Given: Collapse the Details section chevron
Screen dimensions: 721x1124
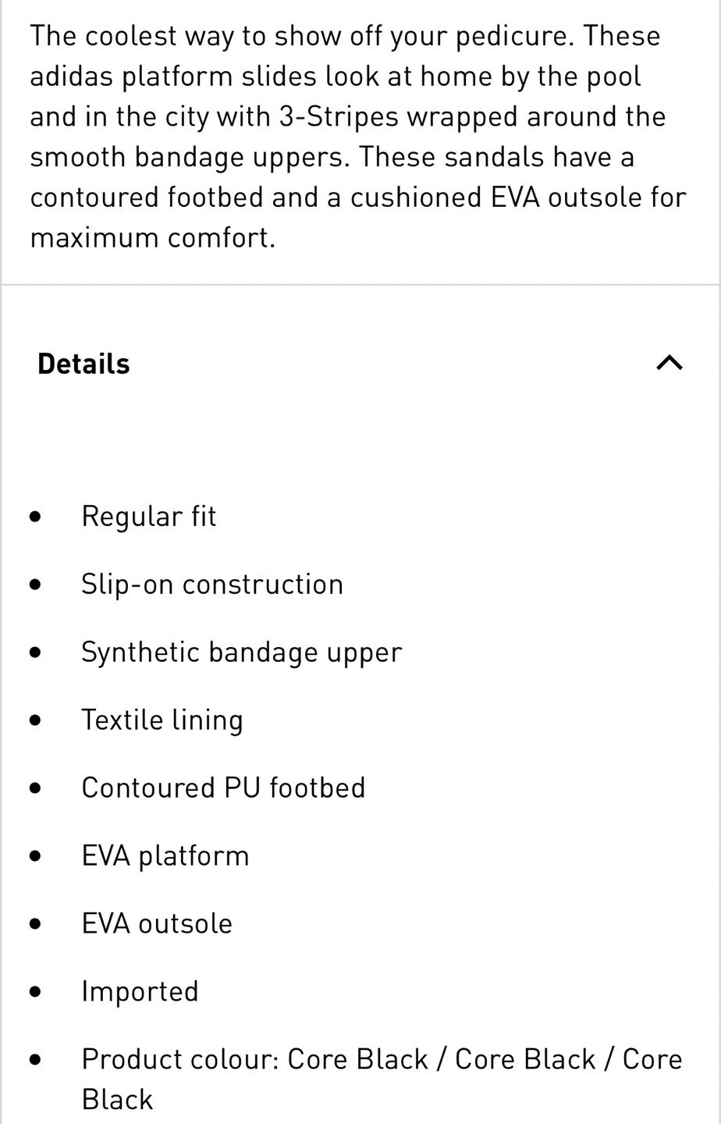Looking at the screenshot, I should [669, 363].
